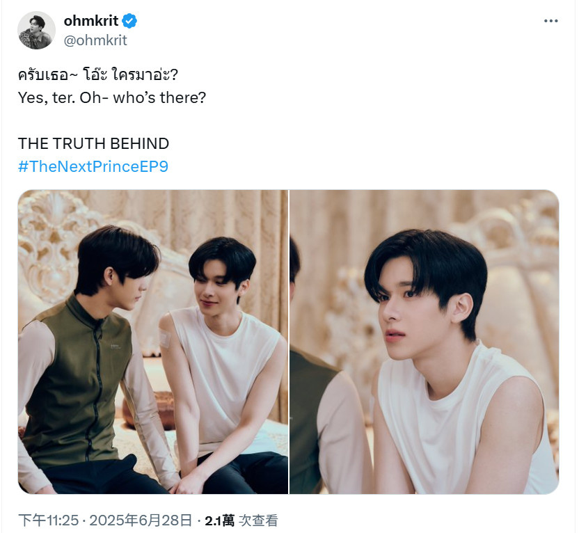
Task: Click the blue verified badge icon
Action: 129,21
